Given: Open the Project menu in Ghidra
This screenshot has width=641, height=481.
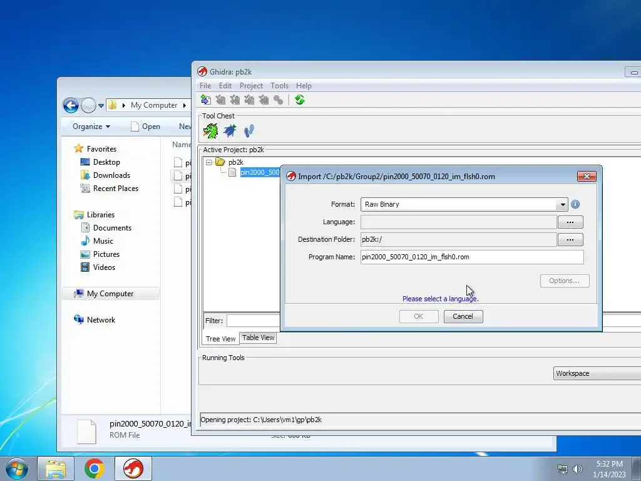Looking at the screenshot, I should pyautogui.click(x=251, y=85).
